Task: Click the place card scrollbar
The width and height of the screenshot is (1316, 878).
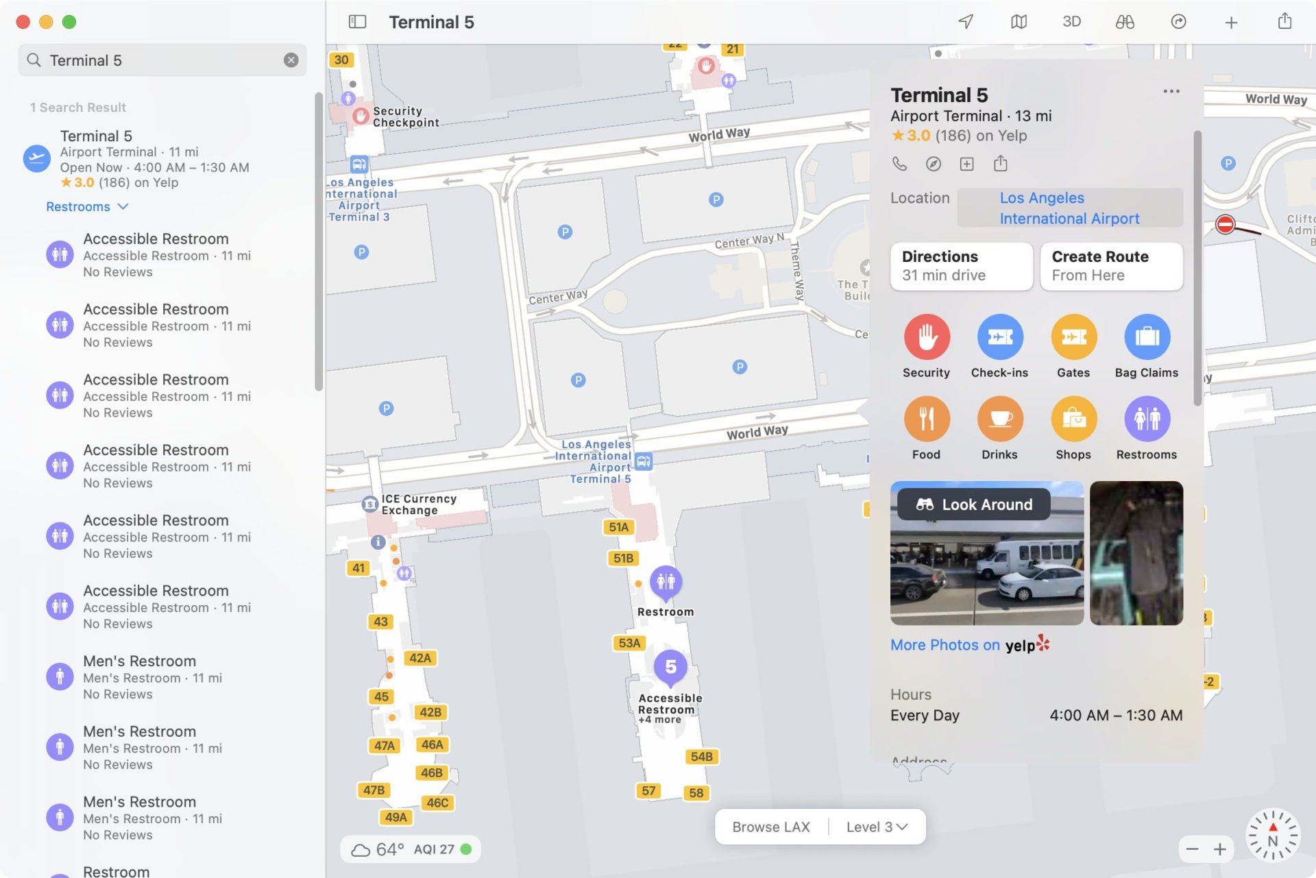Action: click(1197, 268)
